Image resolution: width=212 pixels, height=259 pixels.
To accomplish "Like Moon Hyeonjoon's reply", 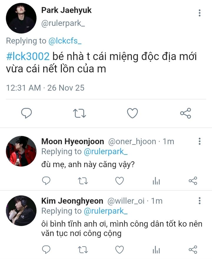I will (119, 181).
